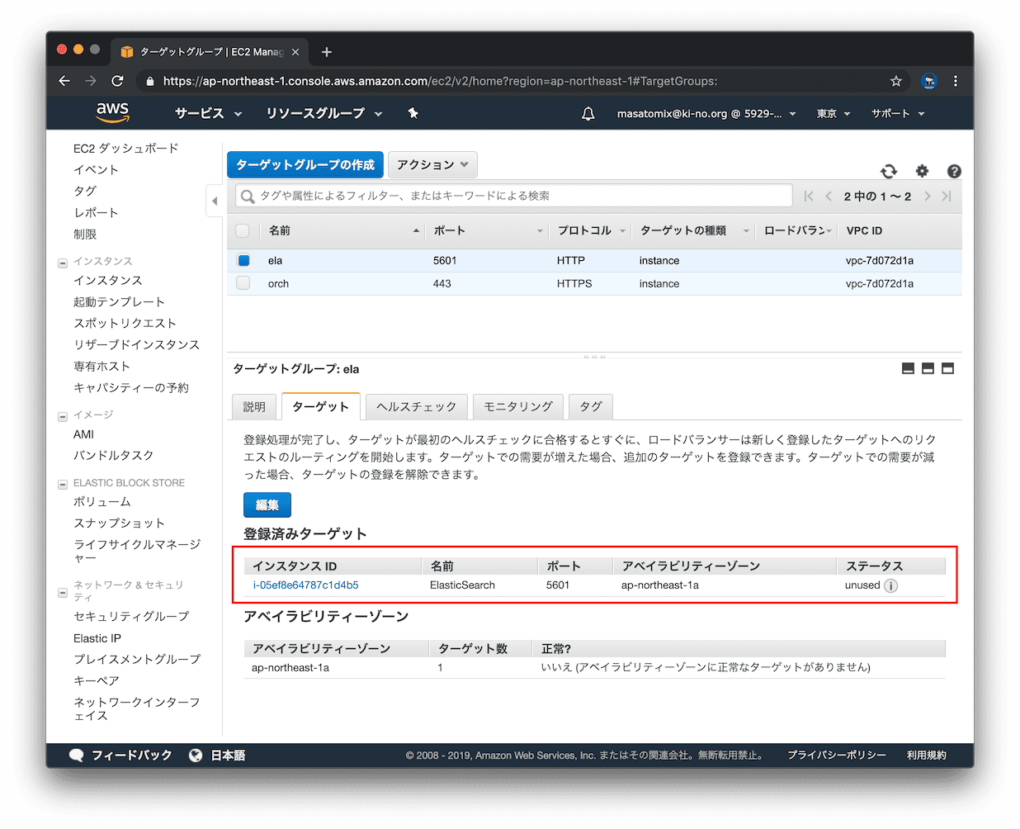Go to first page of results
This screenshot has width=1020, height=829.
point(809,196)
